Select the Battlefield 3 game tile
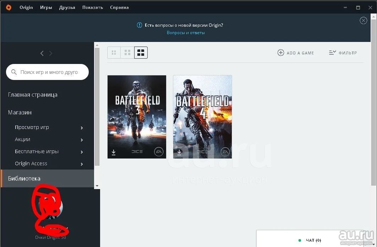This screenshot has height=247, width=377. [x=137, y=117]
